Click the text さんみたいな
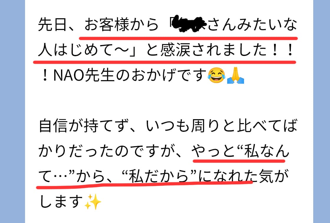330x223 pixels. tap(252, 25)
